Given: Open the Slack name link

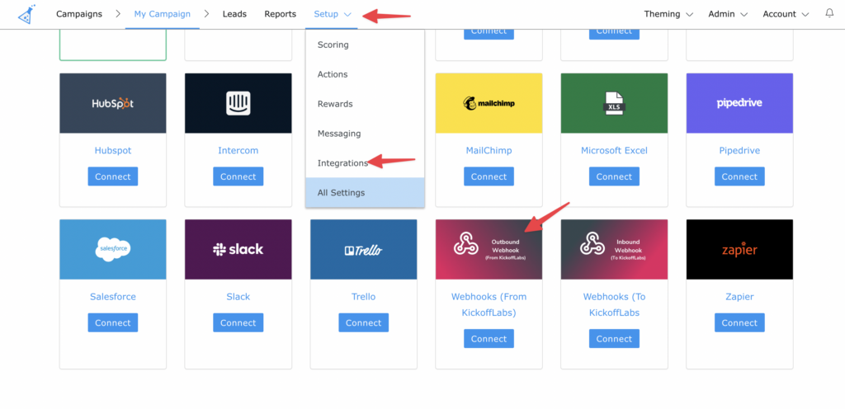Looking at the screenshot, I should point(238,297).
